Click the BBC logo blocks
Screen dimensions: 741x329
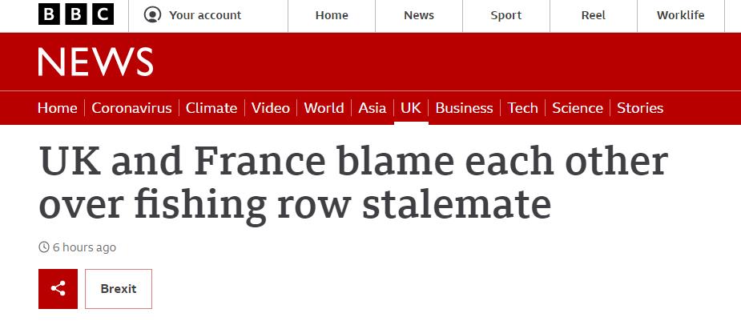[76, 14]
